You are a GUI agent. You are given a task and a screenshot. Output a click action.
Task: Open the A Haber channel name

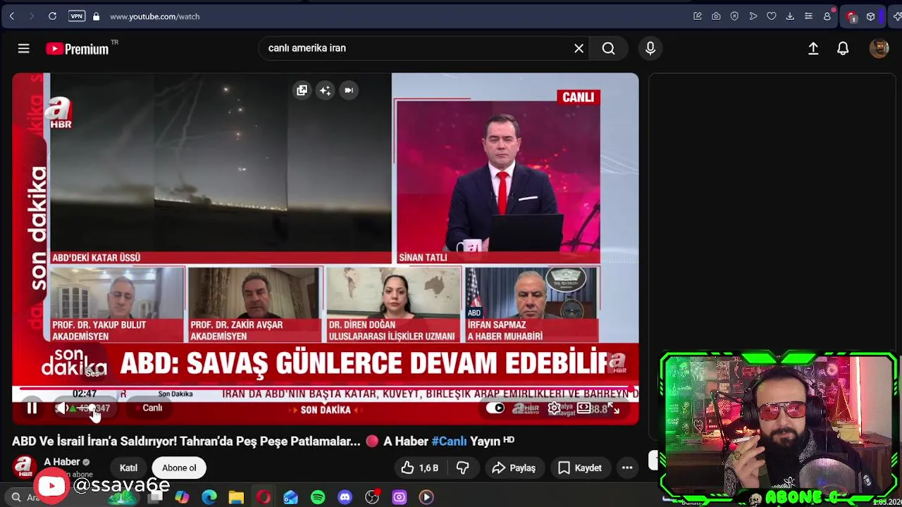click(x=62, y=462)
